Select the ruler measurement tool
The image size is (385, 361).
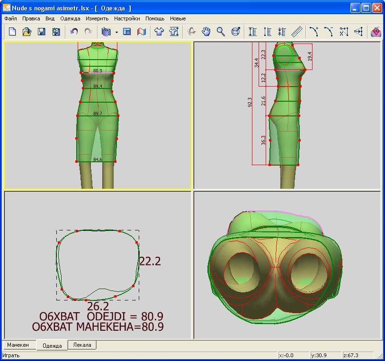pos(296,32)
